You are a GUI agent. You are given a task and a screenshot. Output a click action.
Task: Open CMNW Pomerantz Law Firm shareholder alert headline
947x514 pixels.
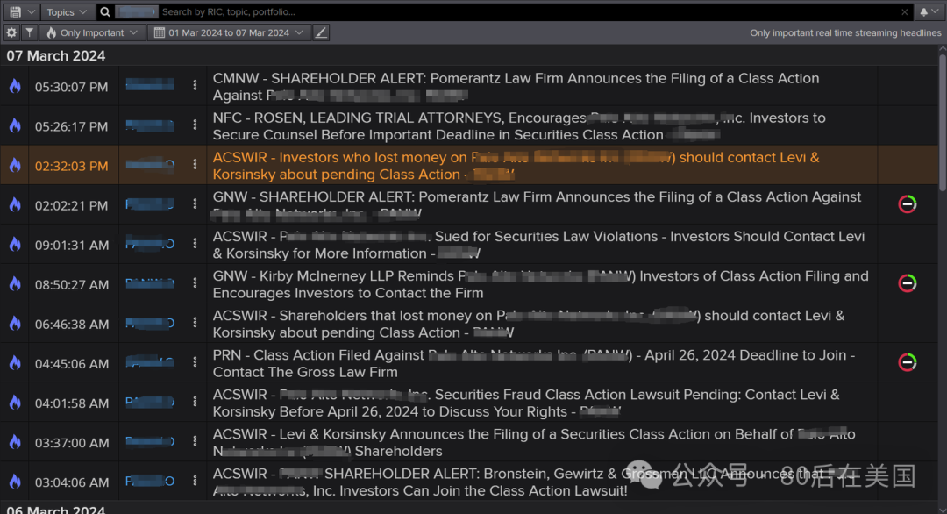pos(516,87)
